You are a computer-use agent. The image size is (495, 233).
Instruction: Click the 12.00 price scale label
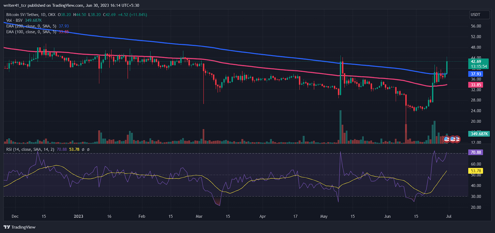pyautogui.click(x=476, y=142)
